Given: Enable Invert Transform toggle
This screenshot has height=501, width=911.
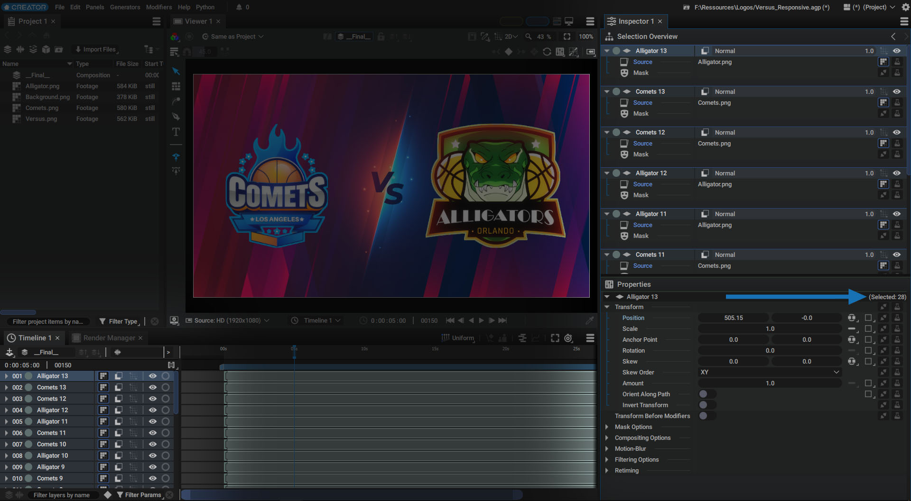Looking at the screenshot, I should point(707,405).
